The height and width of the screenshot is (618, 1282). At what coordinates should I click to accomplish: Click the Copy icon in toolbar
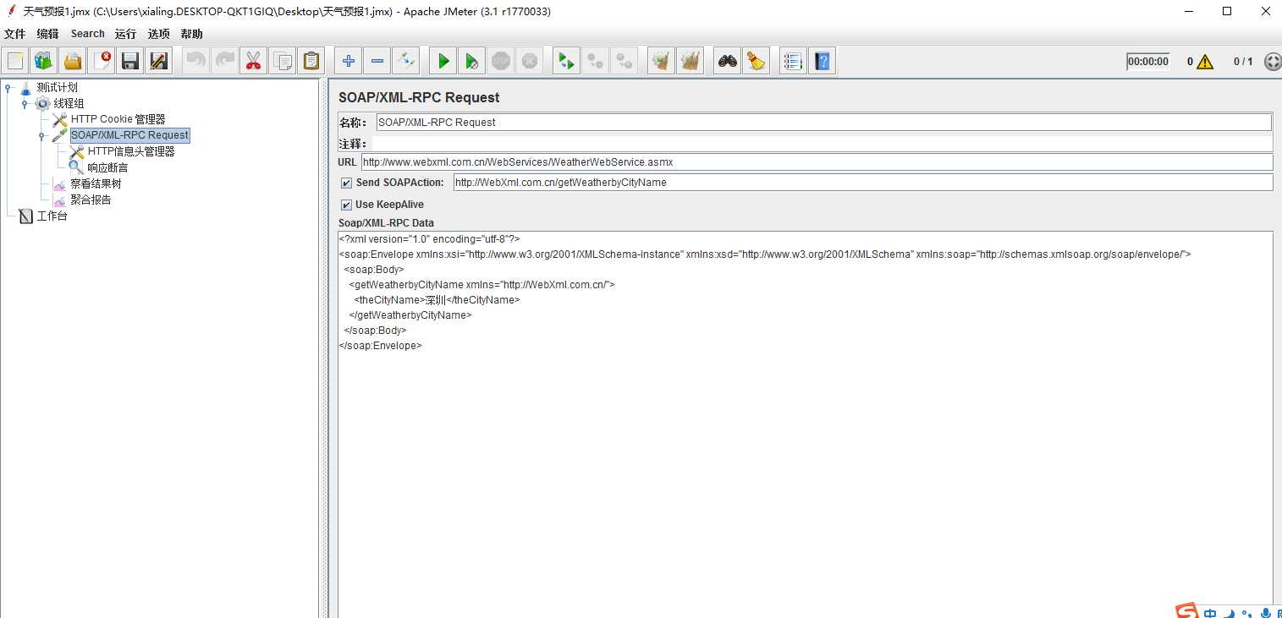point(283,61)
